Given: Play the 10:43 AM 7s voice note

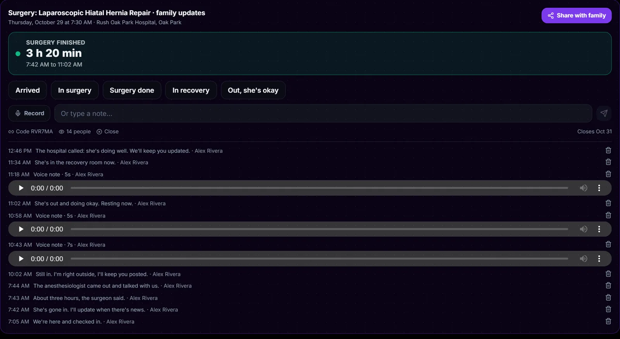Looking at the screenshot, I should pyautogui.click(x=21, y=258).
